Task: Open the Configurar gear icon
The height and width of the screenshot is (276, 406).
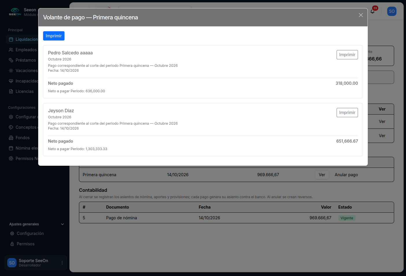Action: tap(11, 117)
